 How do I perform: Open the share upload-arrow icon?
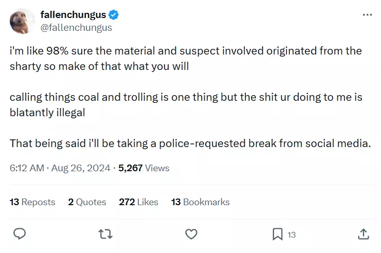(364, 234)
